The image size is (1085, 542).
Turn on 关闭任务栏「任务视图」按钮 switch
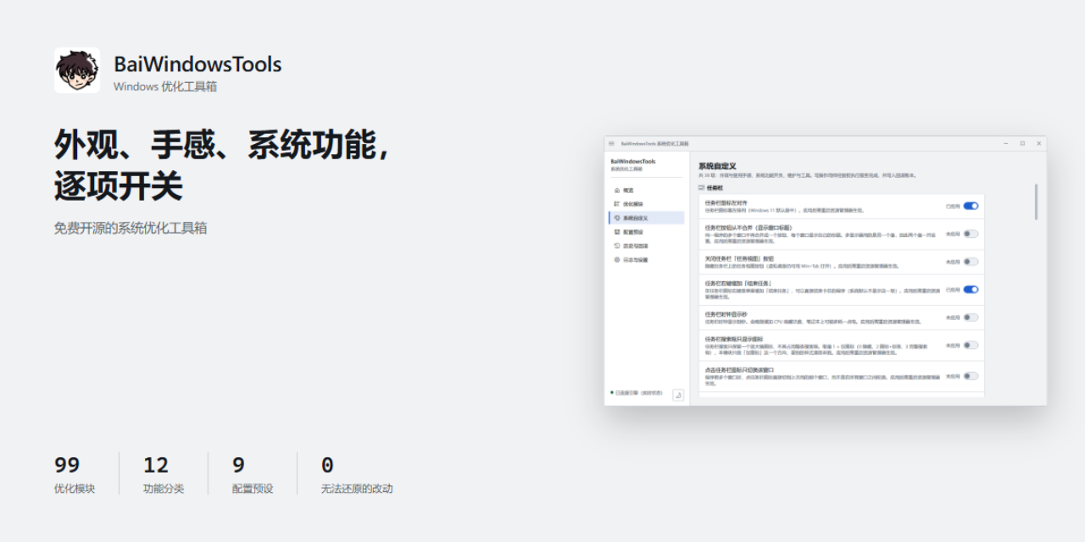coord(971,262)
